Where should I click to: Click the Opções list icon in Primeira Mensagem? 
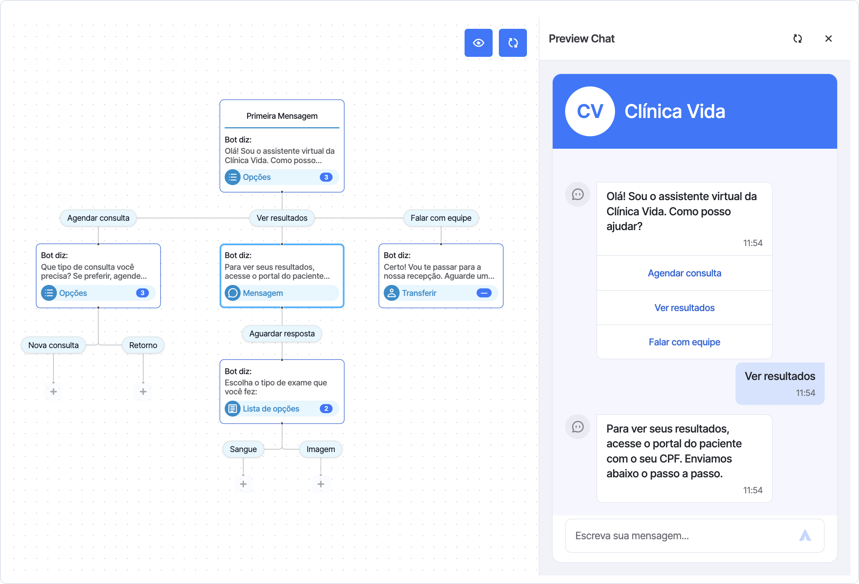pyautogui.click(x=233, y=177)
